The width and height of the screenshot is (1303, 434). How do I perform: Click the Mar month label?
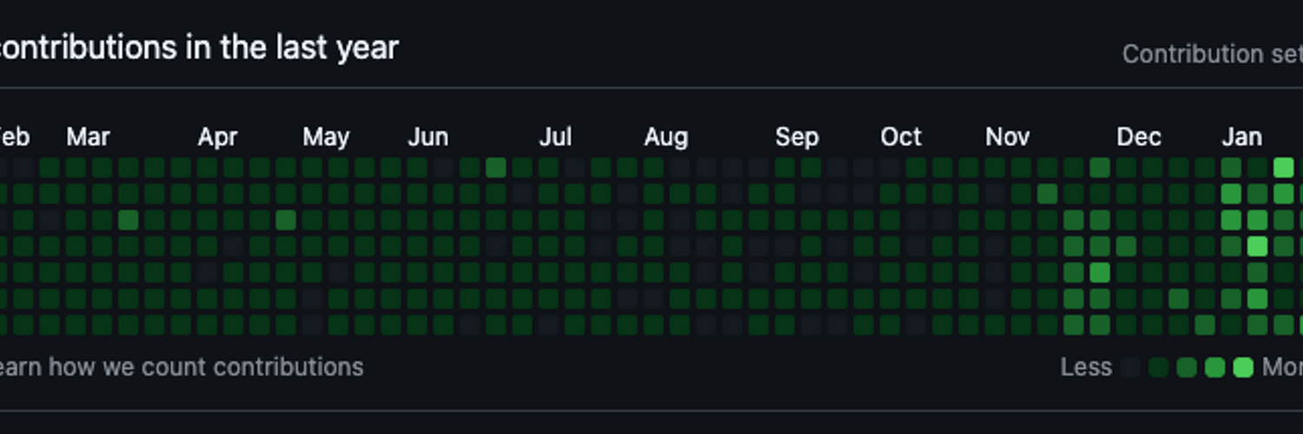pyautogui.click(x=88, y=137)
